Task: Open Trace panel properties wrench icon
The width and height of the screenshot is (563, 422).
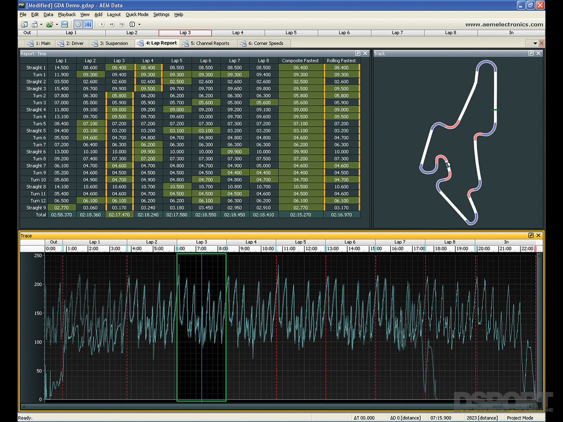Action: [x=531, y=235]
